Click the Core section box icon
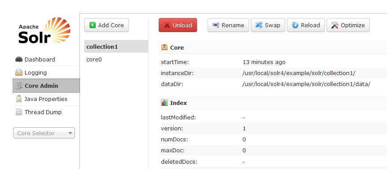387x169 pixels. pos(164,47)
